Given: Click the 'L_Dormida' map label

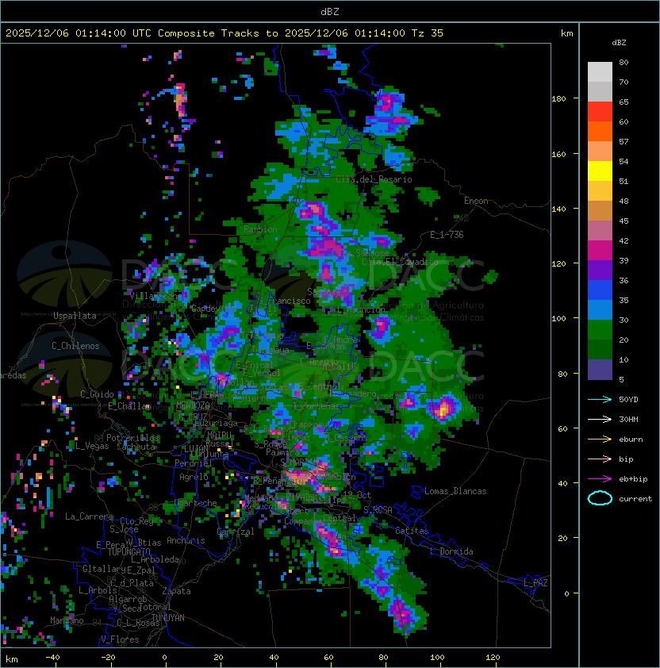Looking at the screenshot, I should tap(451, 551).
